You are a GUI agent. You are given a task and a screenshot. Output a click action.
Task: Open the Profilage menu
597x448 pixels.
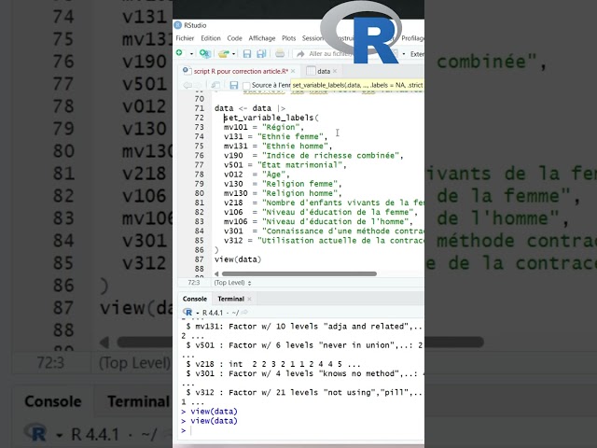click(412, 38)
